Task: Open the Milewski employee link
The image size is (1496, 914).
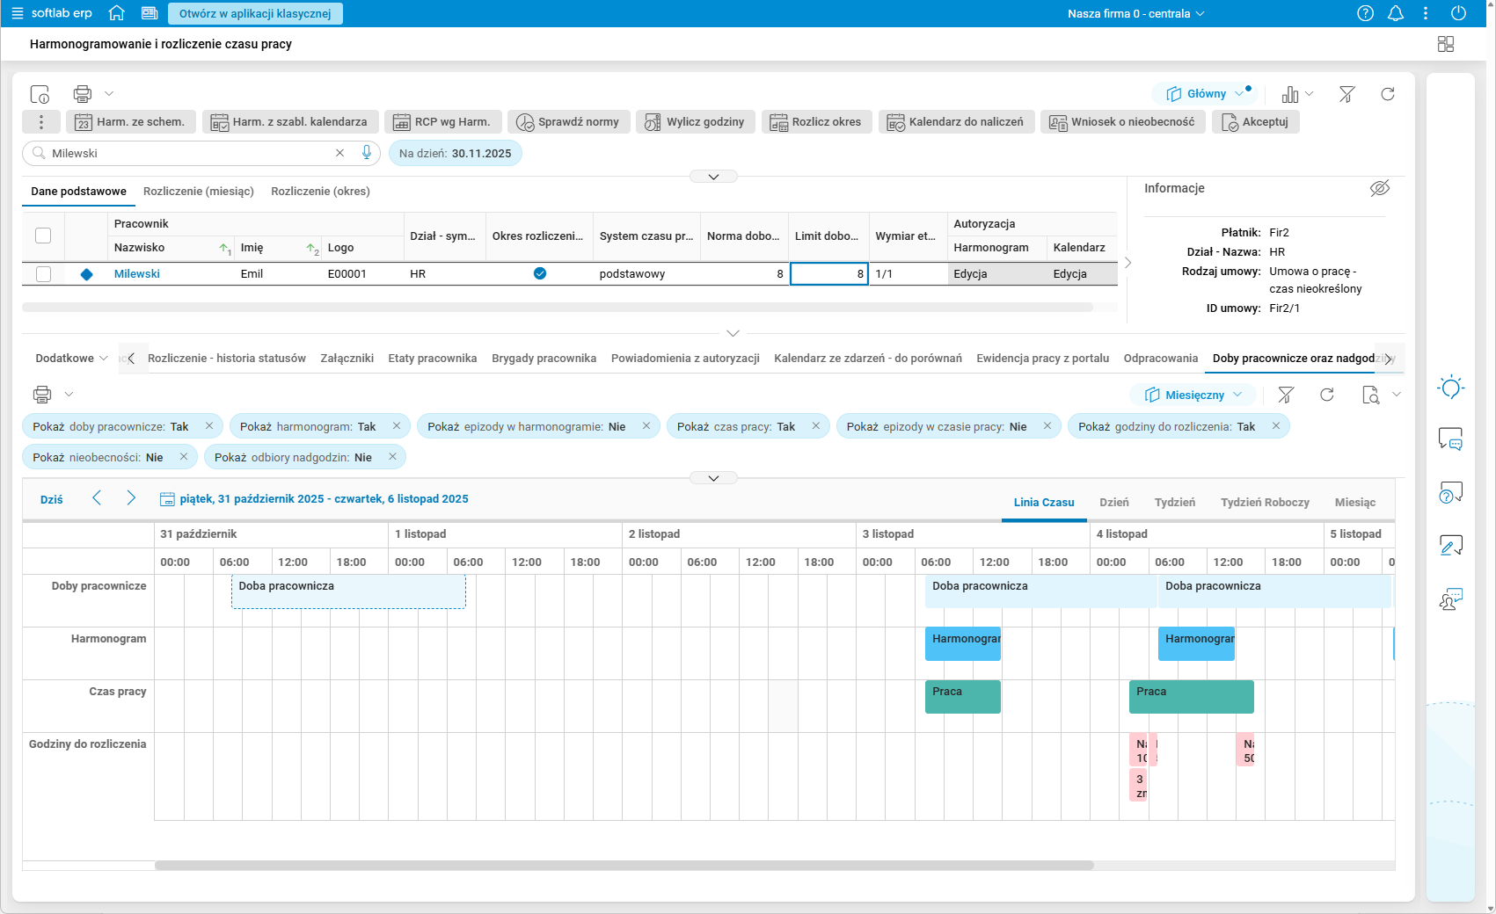Action: pyautogui.click(x=137, y=274)
